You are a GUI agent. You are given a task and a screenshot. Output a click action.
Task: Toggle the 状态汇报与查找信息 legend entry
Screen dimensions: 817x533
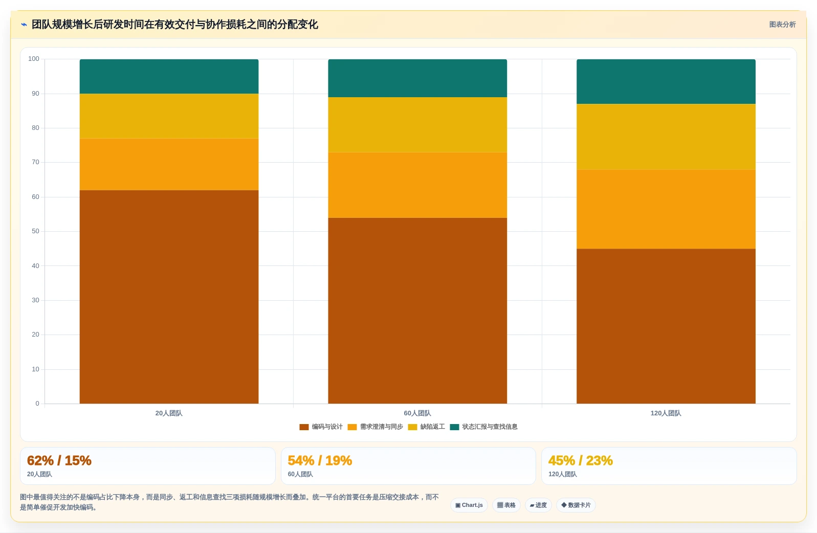483,427
